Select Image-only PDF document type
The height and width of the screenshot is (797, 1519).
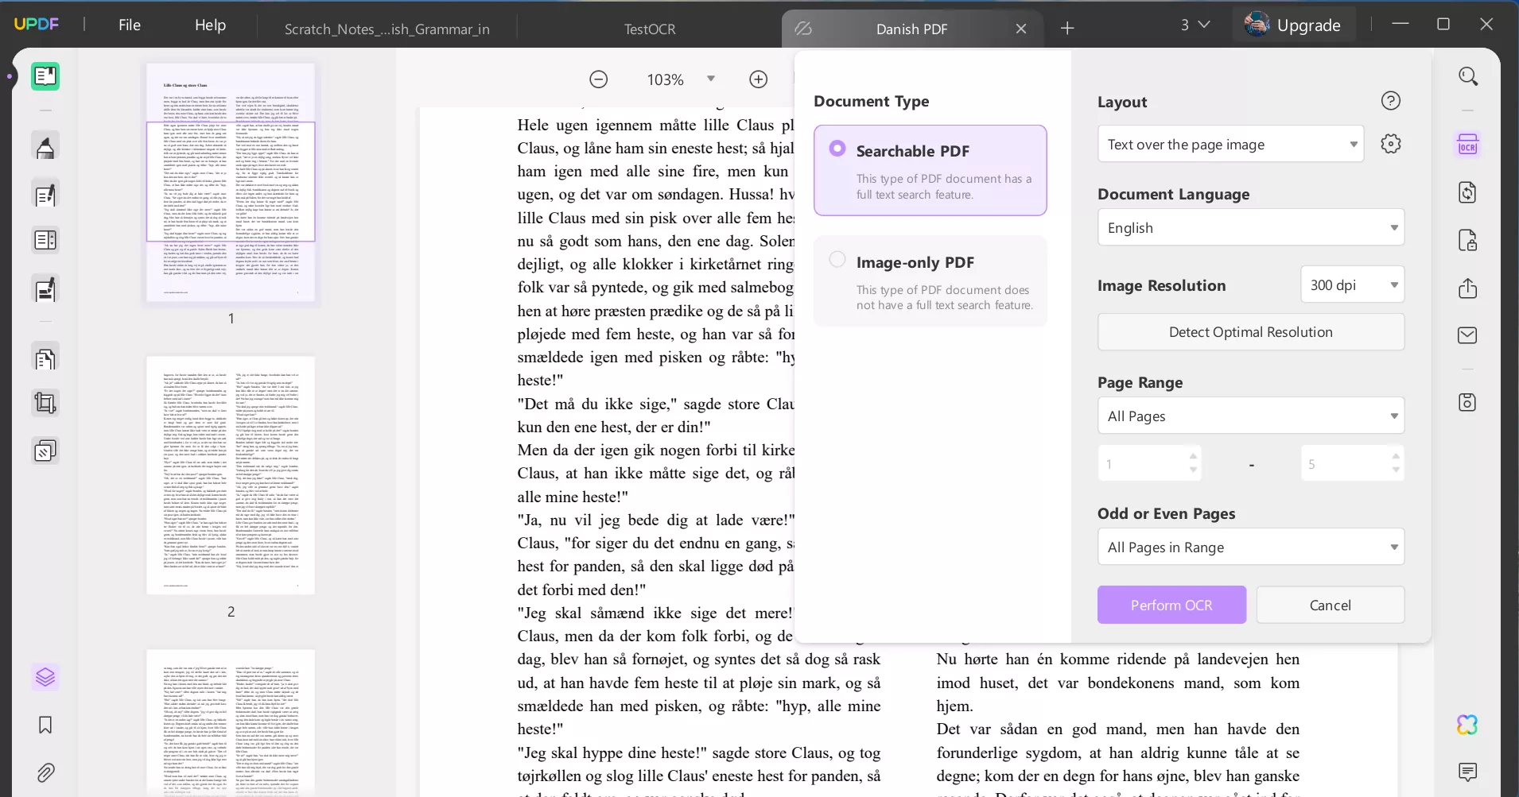click(837, 260)
